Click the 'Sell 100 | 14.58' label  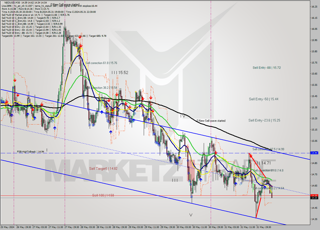tap(103, 195)
